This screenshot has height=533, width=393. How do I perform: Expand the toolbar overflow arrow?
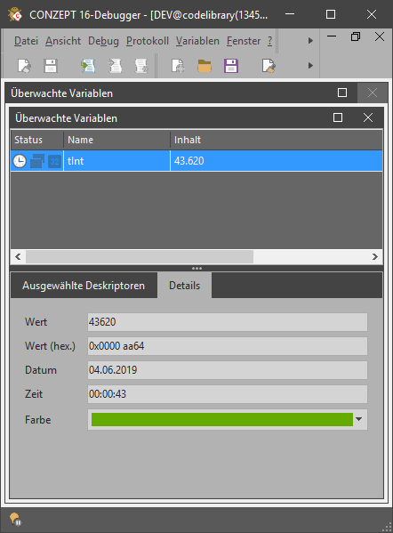coord(310,66)
